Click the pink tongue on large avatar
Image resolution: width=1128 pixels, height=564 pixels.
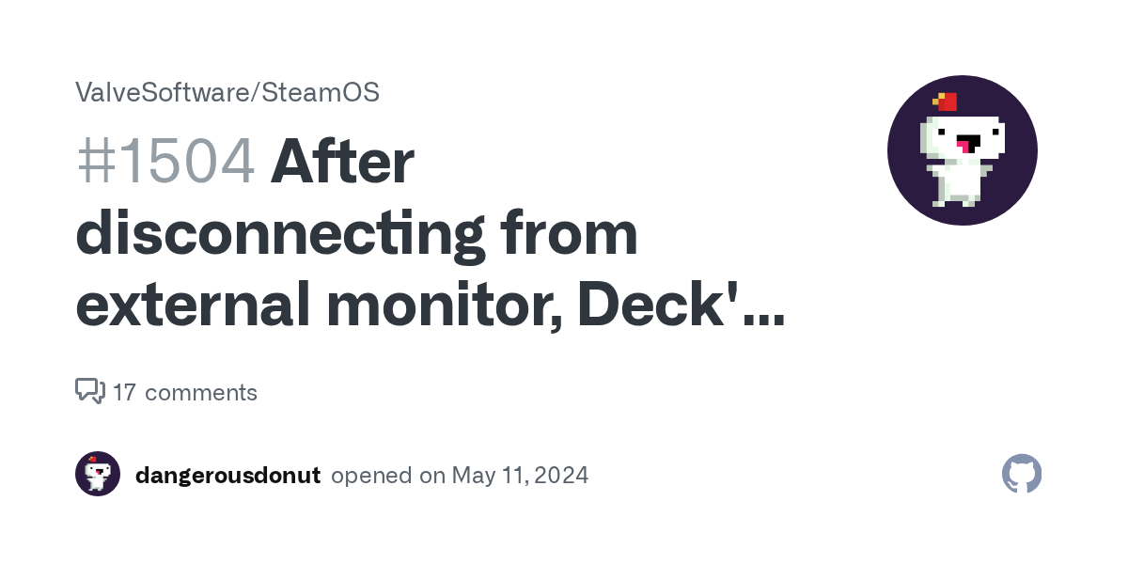(x=963, y=146)
